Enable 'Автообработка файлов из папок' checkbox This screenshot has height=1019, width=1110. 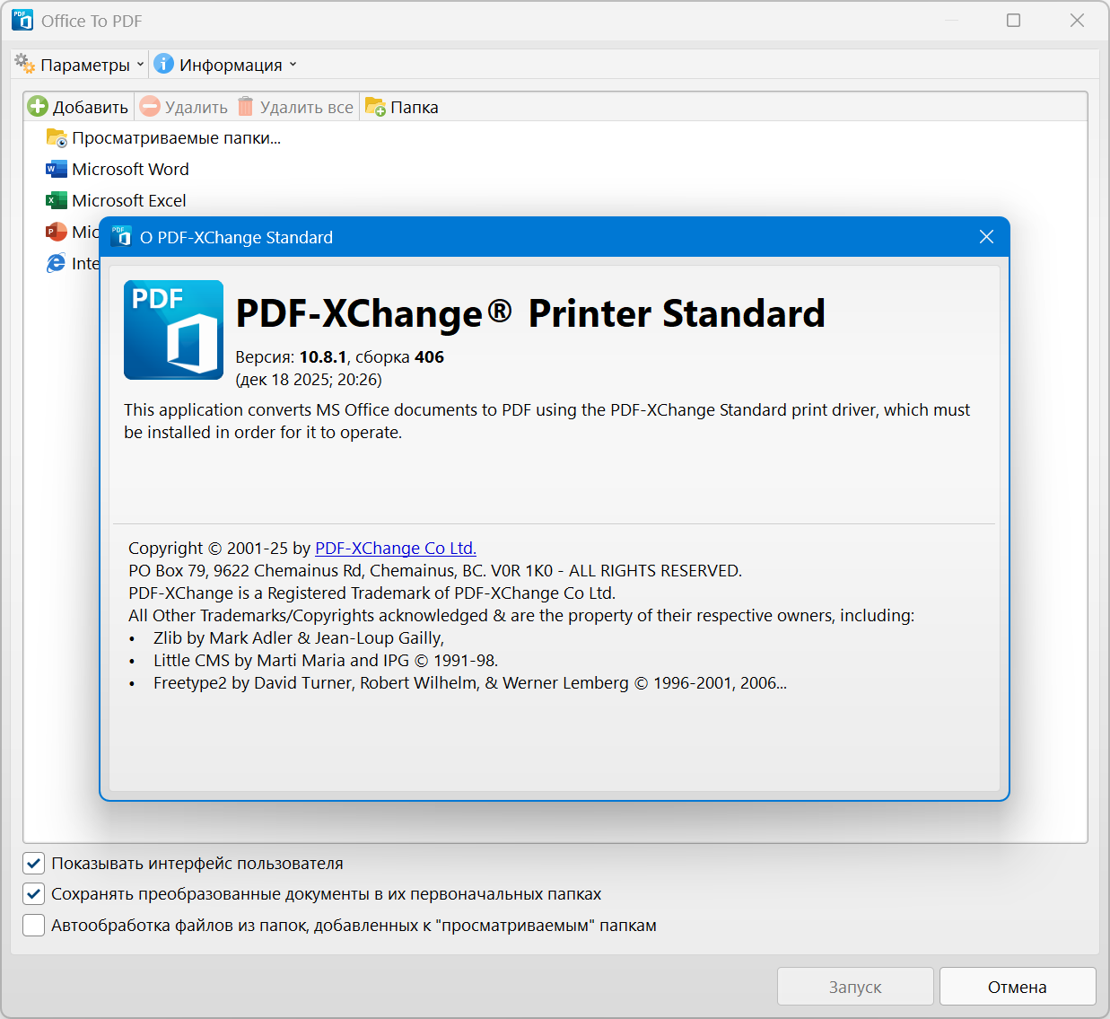[34, 926]
